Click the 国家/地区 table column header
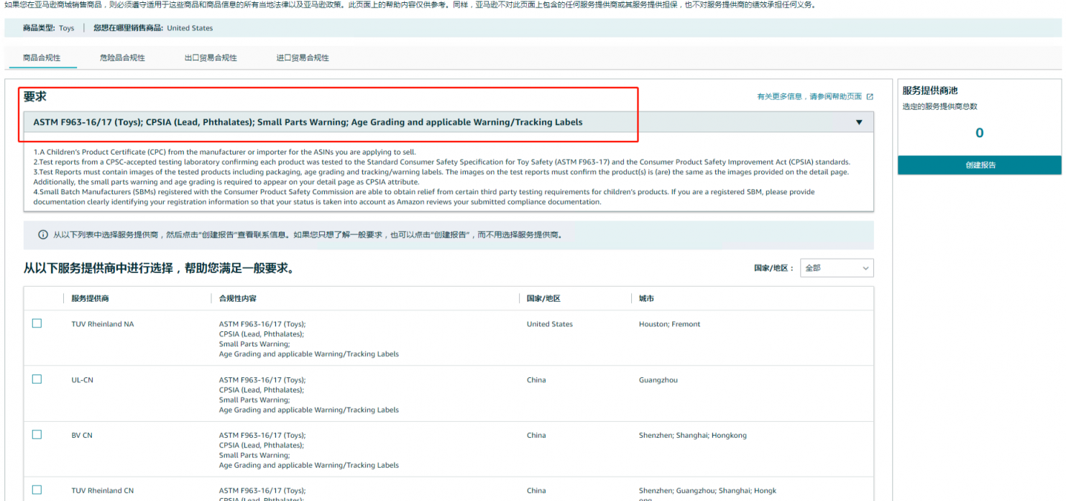1066x501 pixels. coord(543,298)
